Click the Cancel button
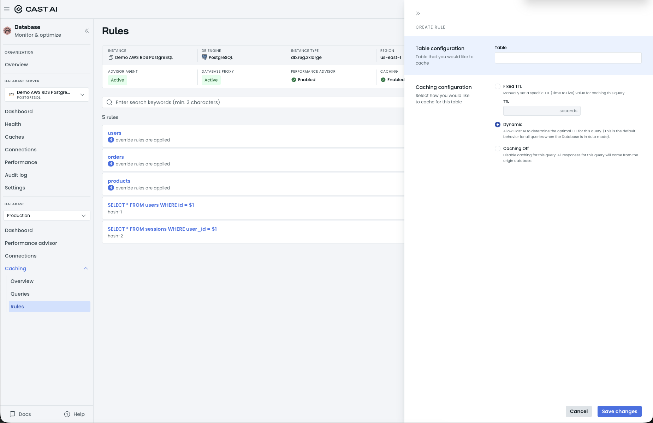653x423 pixels. click(578, 411)
